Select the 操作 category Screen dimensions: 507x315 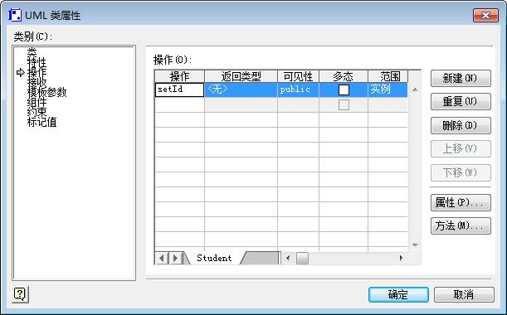[37, 72]
